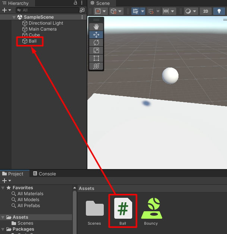The width and height of the screenshot is (227, 234).
Task: Select All Materials saved search
Action: 31,194
